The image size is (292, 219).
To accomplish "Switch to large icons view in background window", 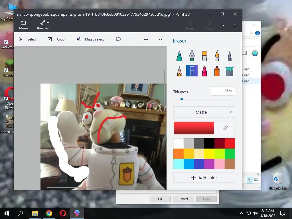I will [x=256, y=180].
